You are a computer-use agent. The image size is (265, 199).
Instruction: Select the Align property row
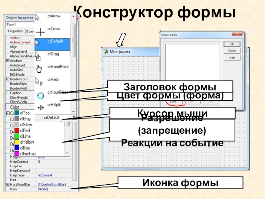20,47
